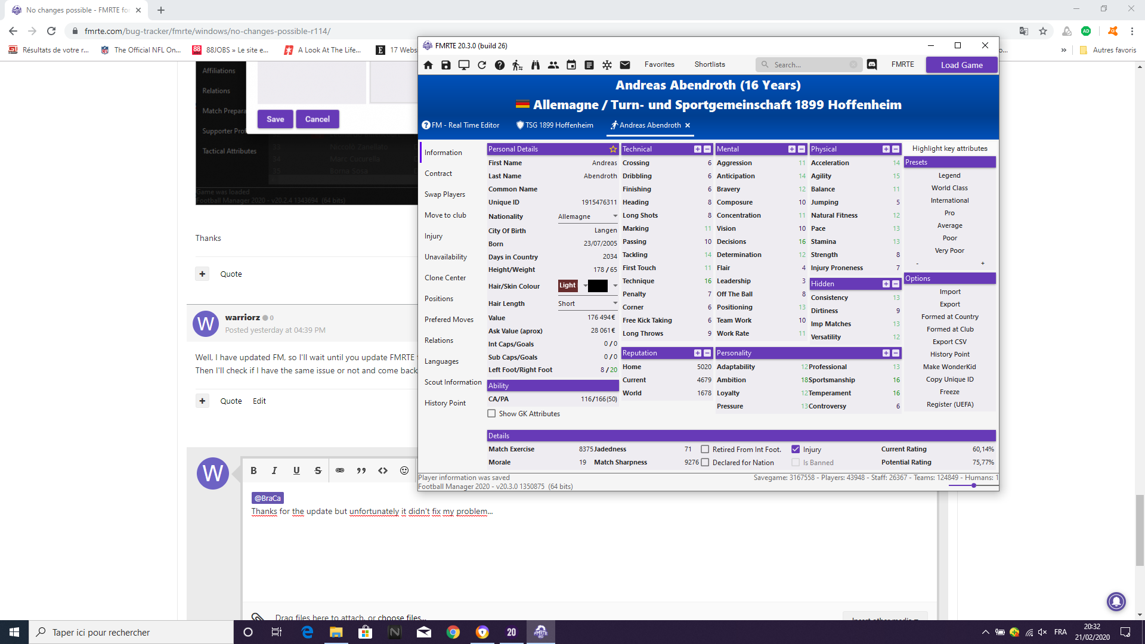The width and height of the screenshot is (1145, 644).
Task: Clear the search box with X icon
Action: (x=853, y=64)
